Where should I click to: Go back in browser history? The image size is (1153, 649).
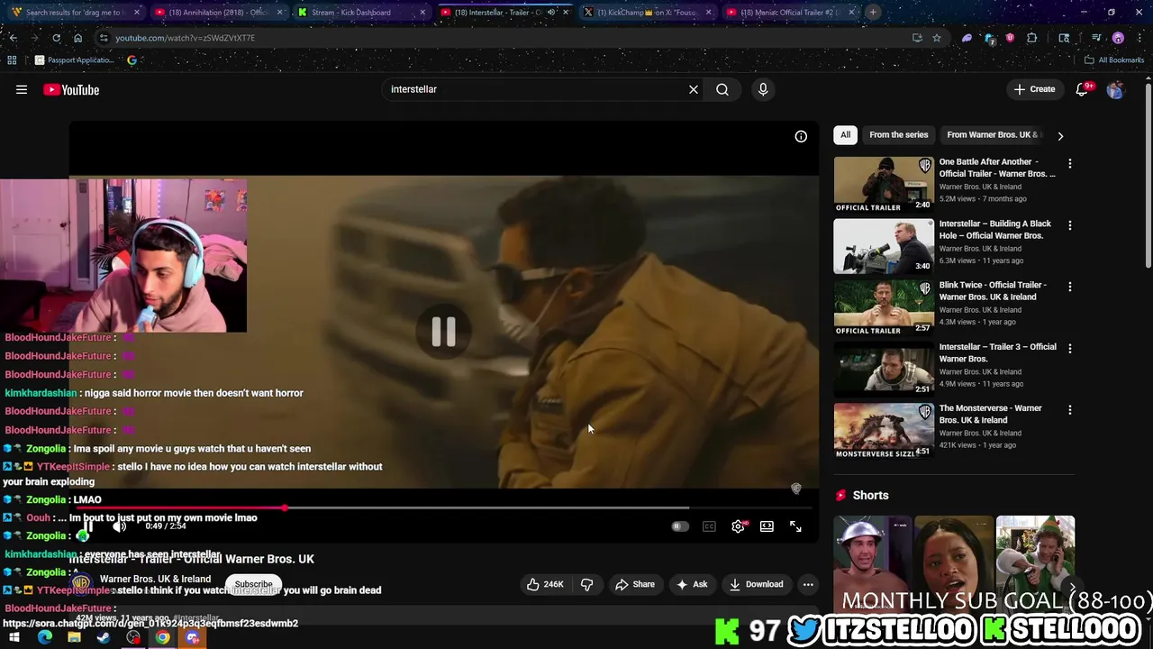point(13,38)
